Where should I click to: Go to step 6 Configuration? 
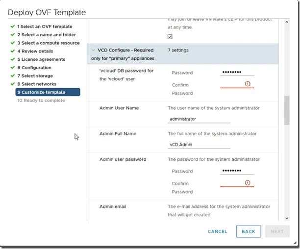click(34, 68)
